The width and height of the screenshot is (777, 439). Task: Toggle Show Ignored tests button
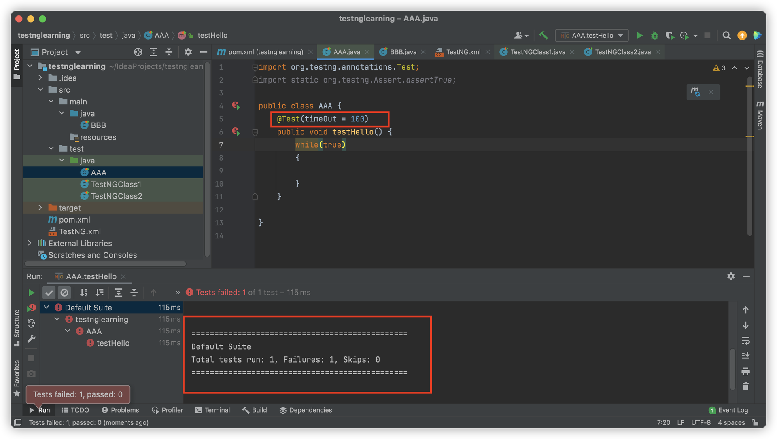[64, 293]
